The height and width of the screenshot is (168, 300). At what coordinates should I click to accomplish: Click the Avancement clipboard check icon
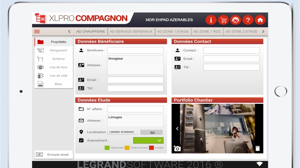[x=81, y=140]
